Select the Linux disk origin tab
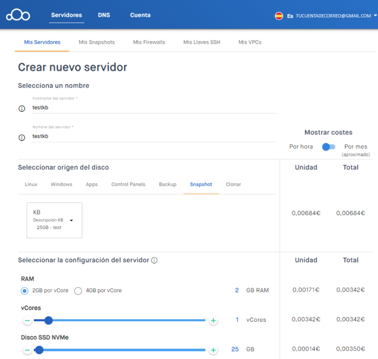This screenshot has height=359, width=378. tap(31, 184)
